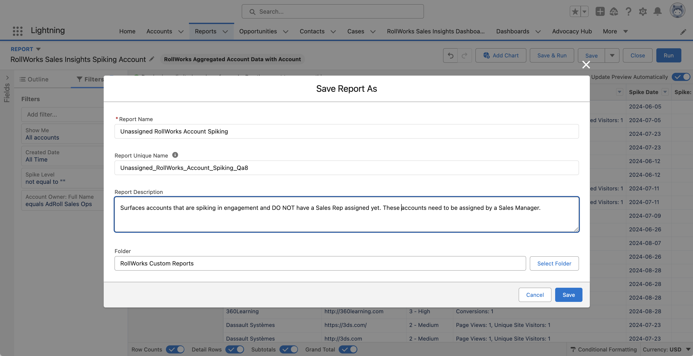Image resolution: width=693 pixels, height=356 pixels.
Task: Go to the Home tab
Action: click(x=127, y=31)
